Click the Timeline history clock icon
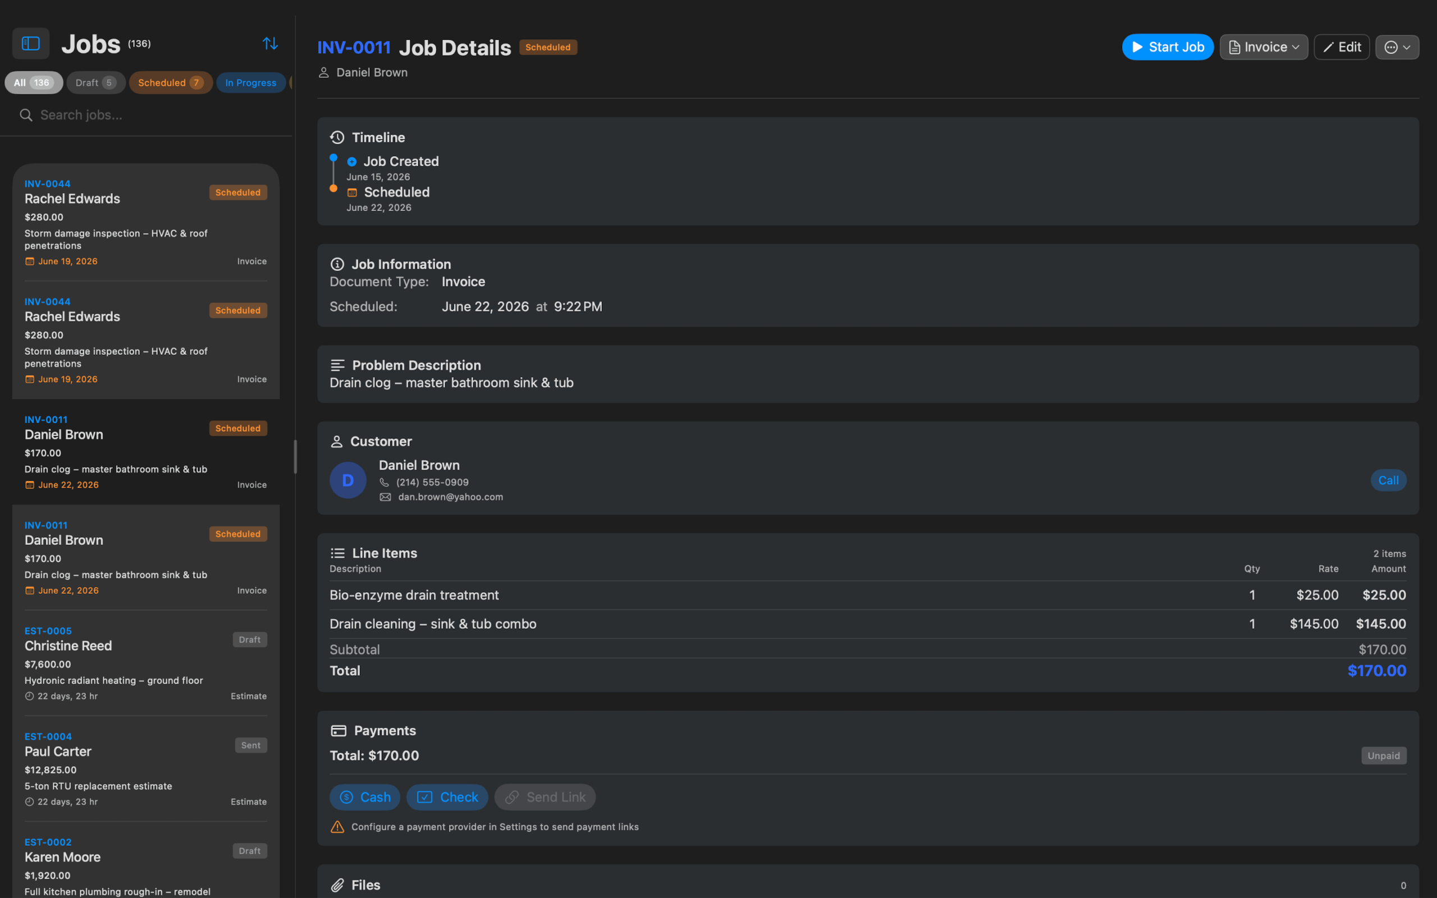The width and height of the screenshot is (1437, 898). click(337, 137)
